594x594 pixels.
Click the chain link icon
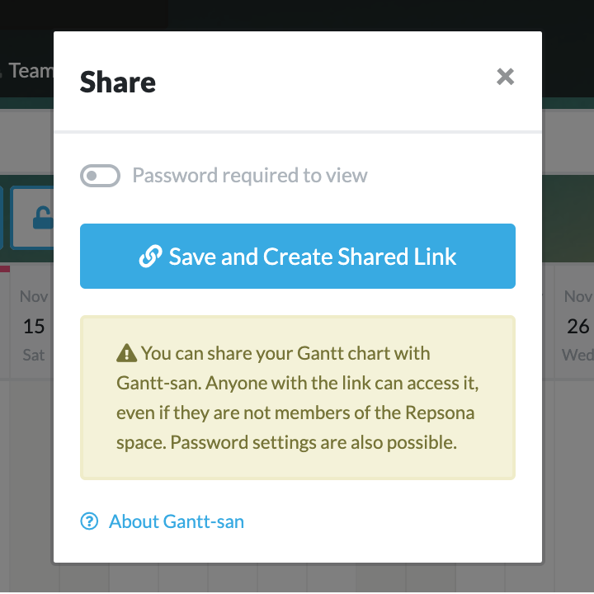click(150, 257)
